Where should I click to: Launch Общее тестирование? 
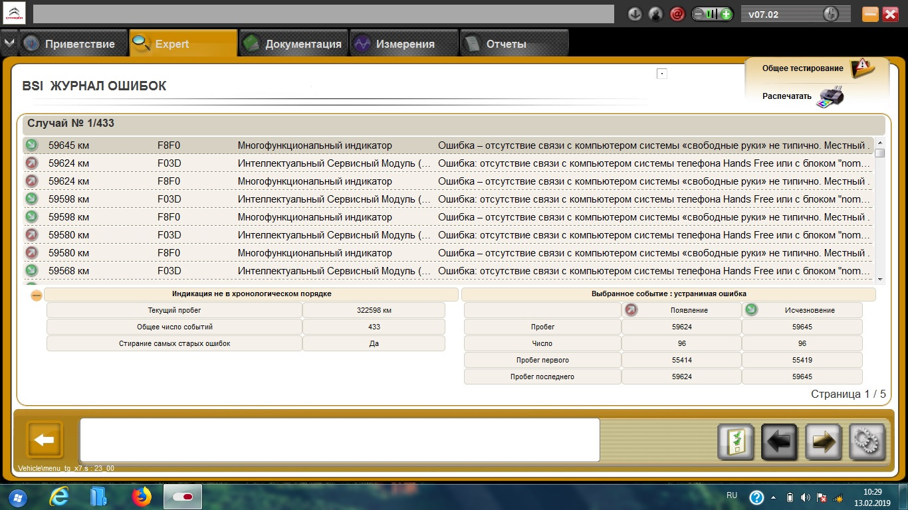pyautogui.click(x=802, y=68)
